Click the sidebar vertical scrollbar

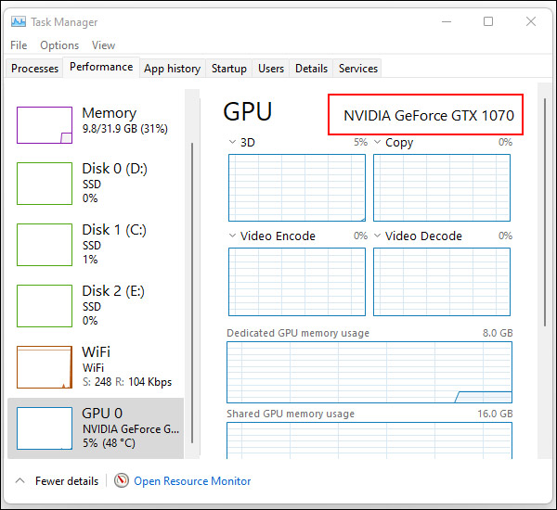click(x=192, y=293)
